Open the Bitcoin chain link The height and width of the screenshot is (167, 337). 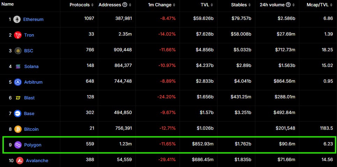tap(31, 129)
